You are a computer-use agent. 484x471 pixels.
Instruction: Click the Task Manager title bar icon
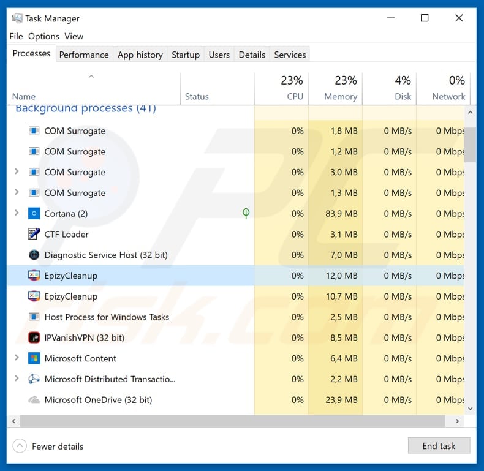17,18
